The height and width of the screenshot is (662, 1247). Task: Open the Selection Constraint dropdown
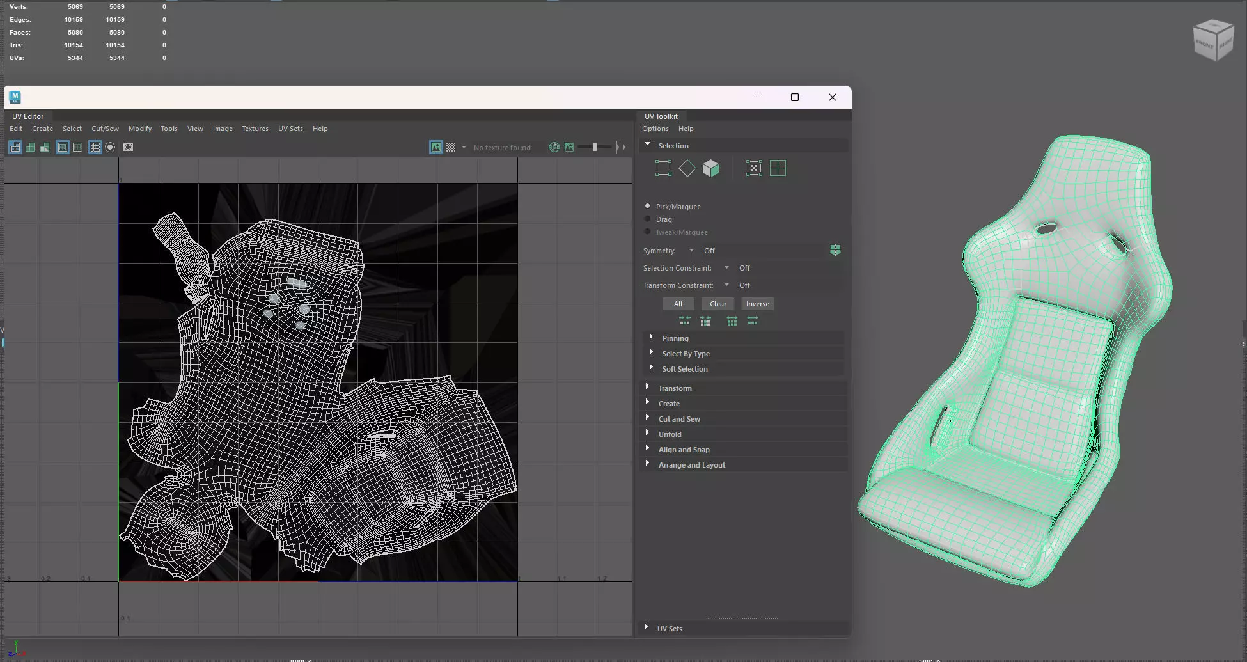(x=726, y=267)
